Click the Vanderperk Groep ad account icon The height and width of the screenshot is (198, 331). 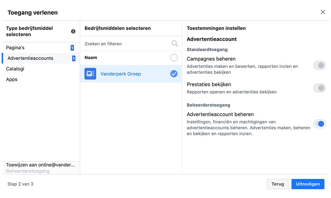[90, 74]
